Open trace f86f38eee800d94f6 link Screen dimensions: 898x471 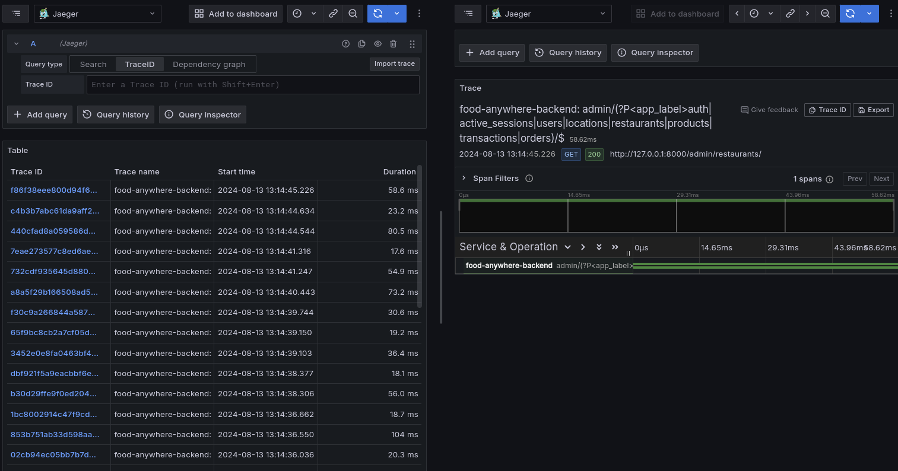tap(54, 190)
